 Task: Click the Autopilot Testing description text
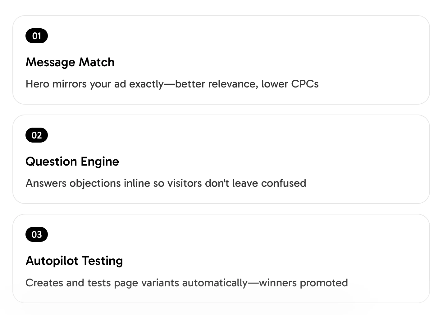click(187, 283)
